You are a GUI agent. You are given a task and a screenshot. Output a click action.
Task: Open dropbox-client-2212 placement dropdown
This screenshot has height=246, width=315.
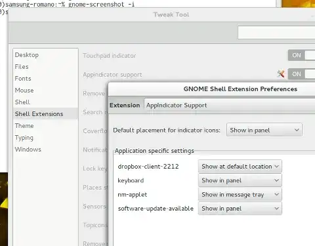pos(240,167)
